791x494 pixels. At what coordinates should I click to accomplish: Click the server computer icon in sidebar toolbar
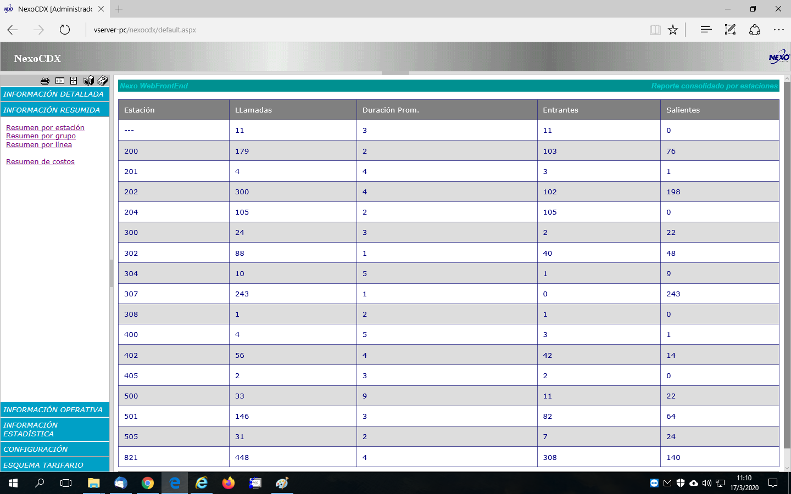pos(88,81)
